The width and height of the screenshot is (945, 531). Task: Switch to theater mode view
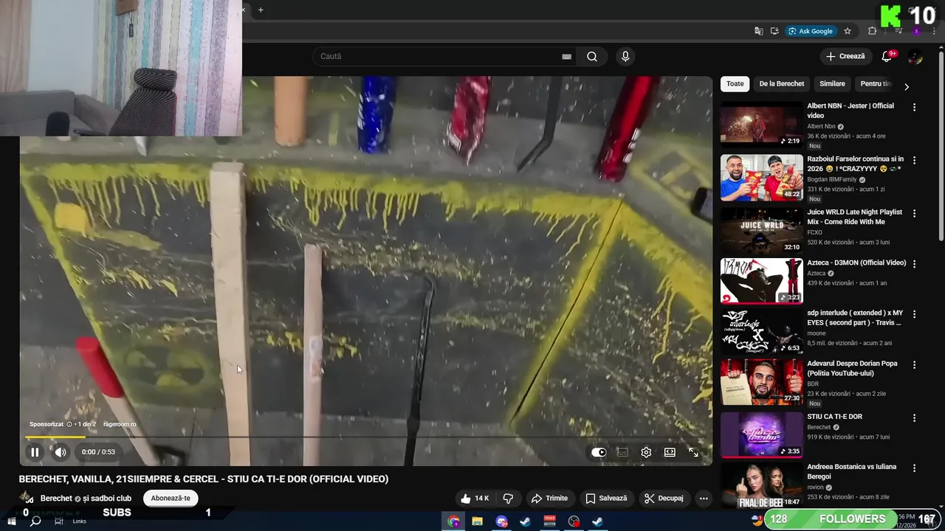click(670, 452)
